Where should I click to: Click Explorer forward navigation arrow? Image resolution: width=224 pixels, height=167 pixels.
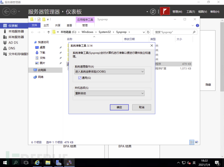point(39,32)
